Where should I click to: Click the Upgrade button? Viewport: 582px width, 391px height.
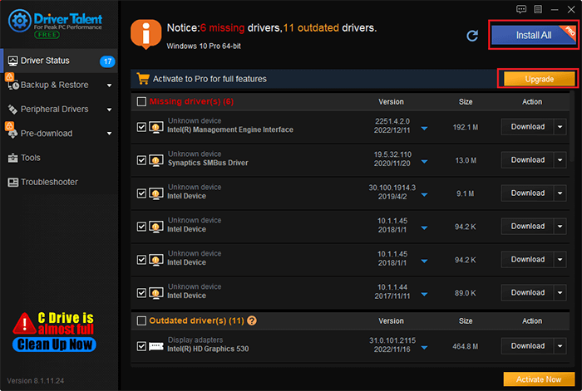pos(539,79)
